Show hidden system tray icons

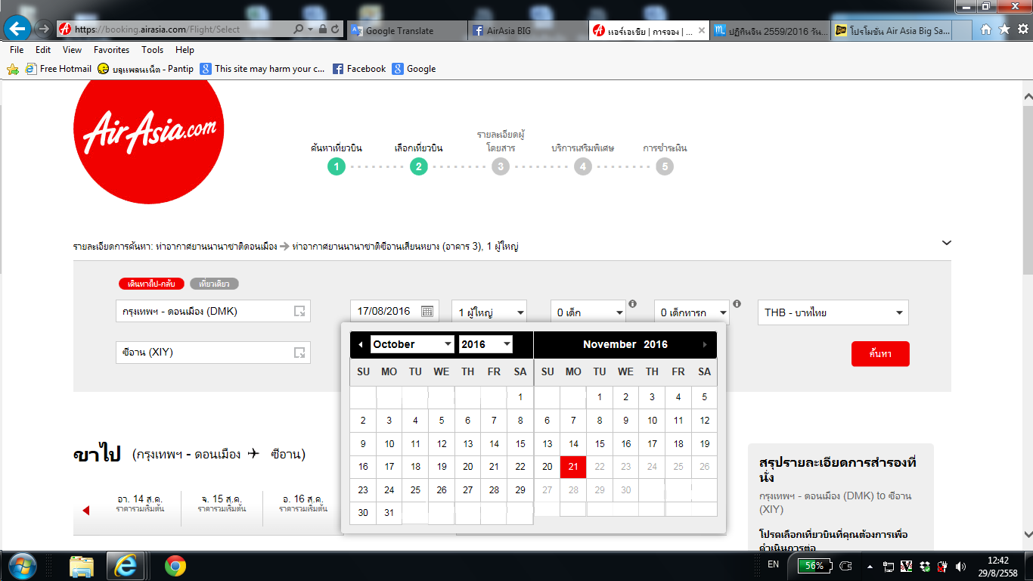point(870,566)
